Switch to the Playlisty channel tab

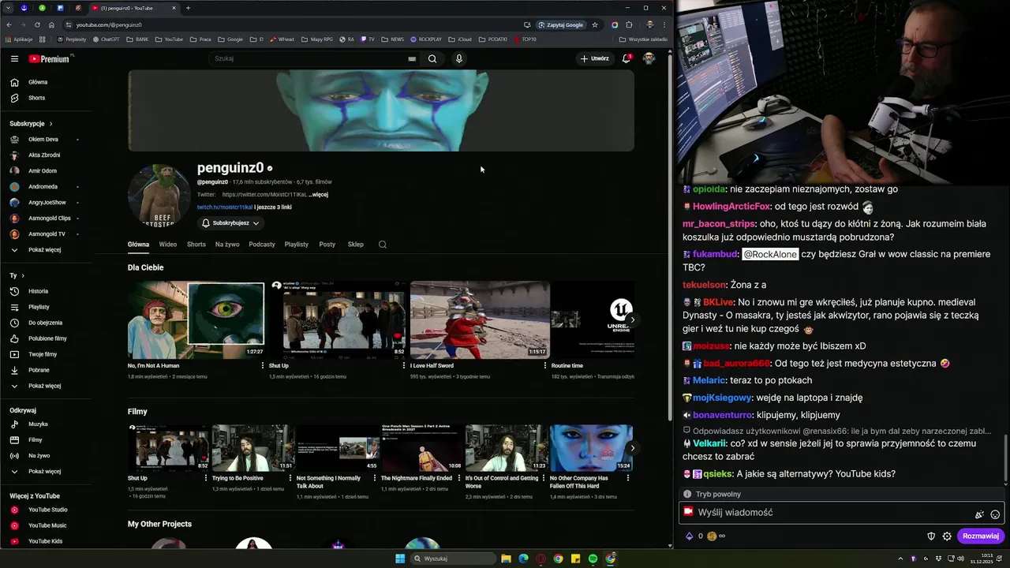(297, 245)
